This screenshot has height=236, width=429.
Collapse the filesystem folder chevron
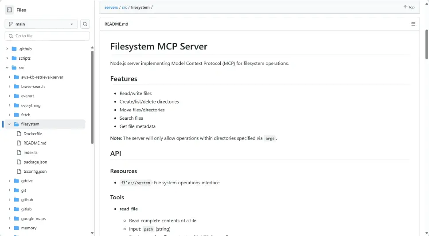tap(10, 124)
